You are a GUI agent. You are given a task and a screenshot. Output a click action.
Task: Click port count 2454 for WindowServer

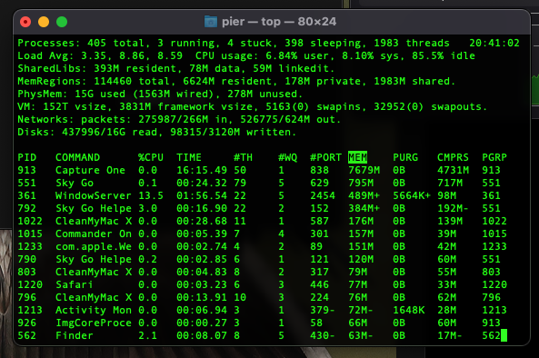[x=323, y=195]
